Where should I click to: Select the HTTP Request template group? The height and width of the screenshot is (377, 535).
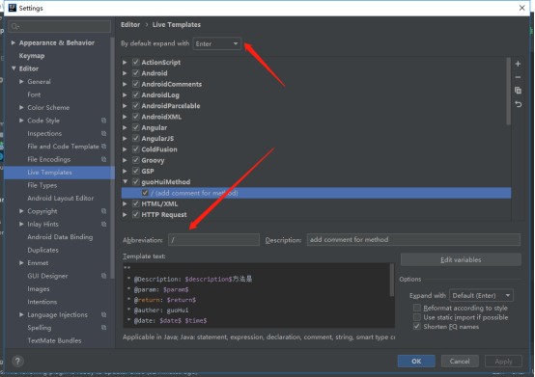[164, 215]
